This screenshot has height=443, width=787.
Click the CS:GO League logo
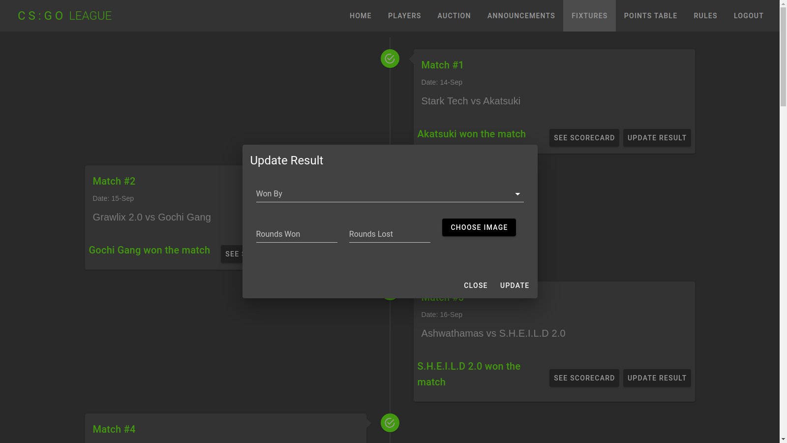[65, 16]
